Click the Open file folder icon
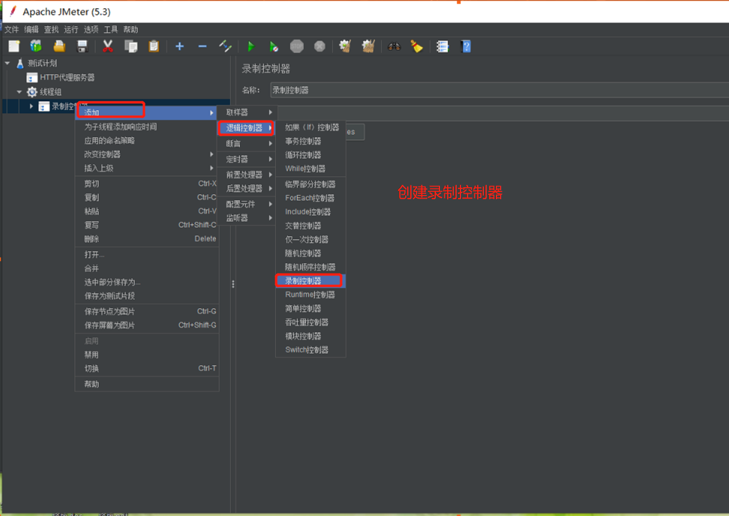 [59, 46]
